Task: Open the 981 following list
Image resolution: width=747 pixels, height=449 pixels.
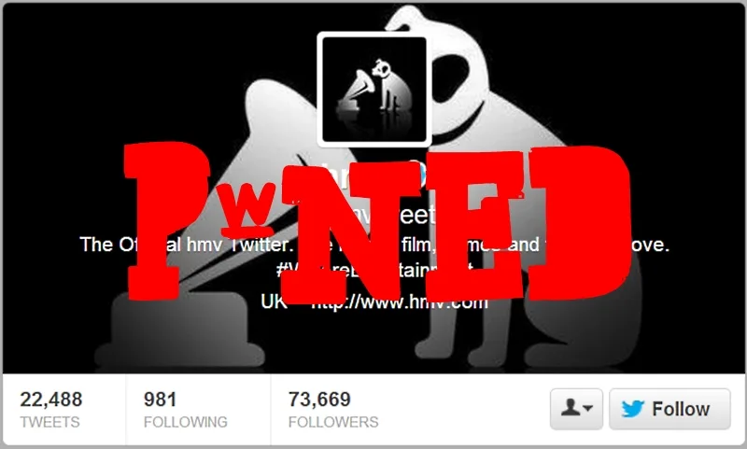Action: point(160,400)
